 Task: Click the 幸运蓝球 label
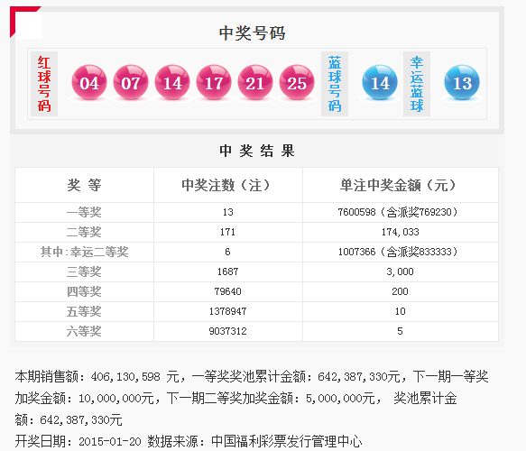tap(417, 84)
